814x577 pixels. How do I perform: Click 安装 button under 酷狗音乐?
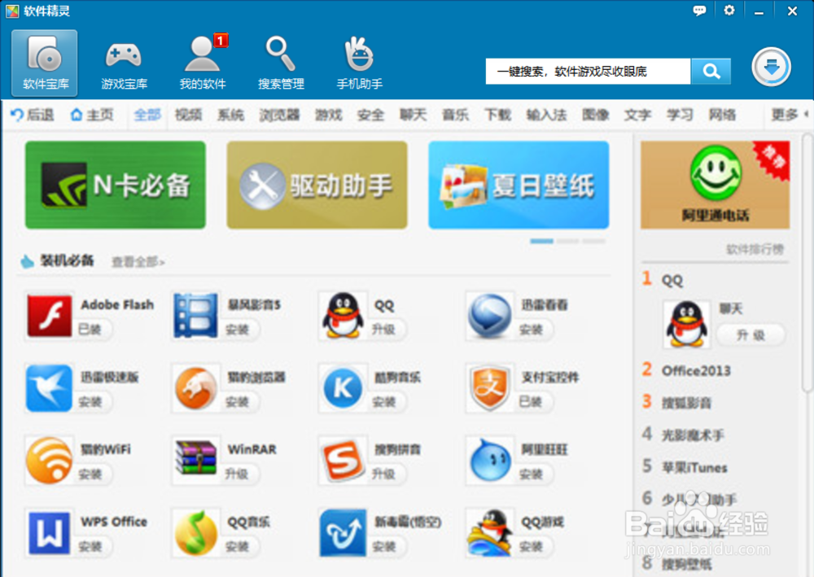tap(383, 402)
